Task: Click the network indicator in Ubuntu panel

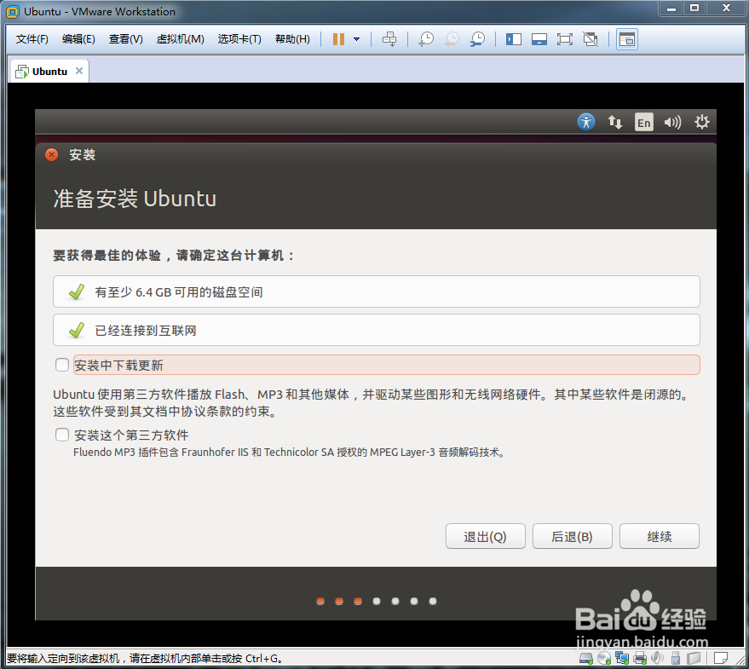Action: click(614, 123)
